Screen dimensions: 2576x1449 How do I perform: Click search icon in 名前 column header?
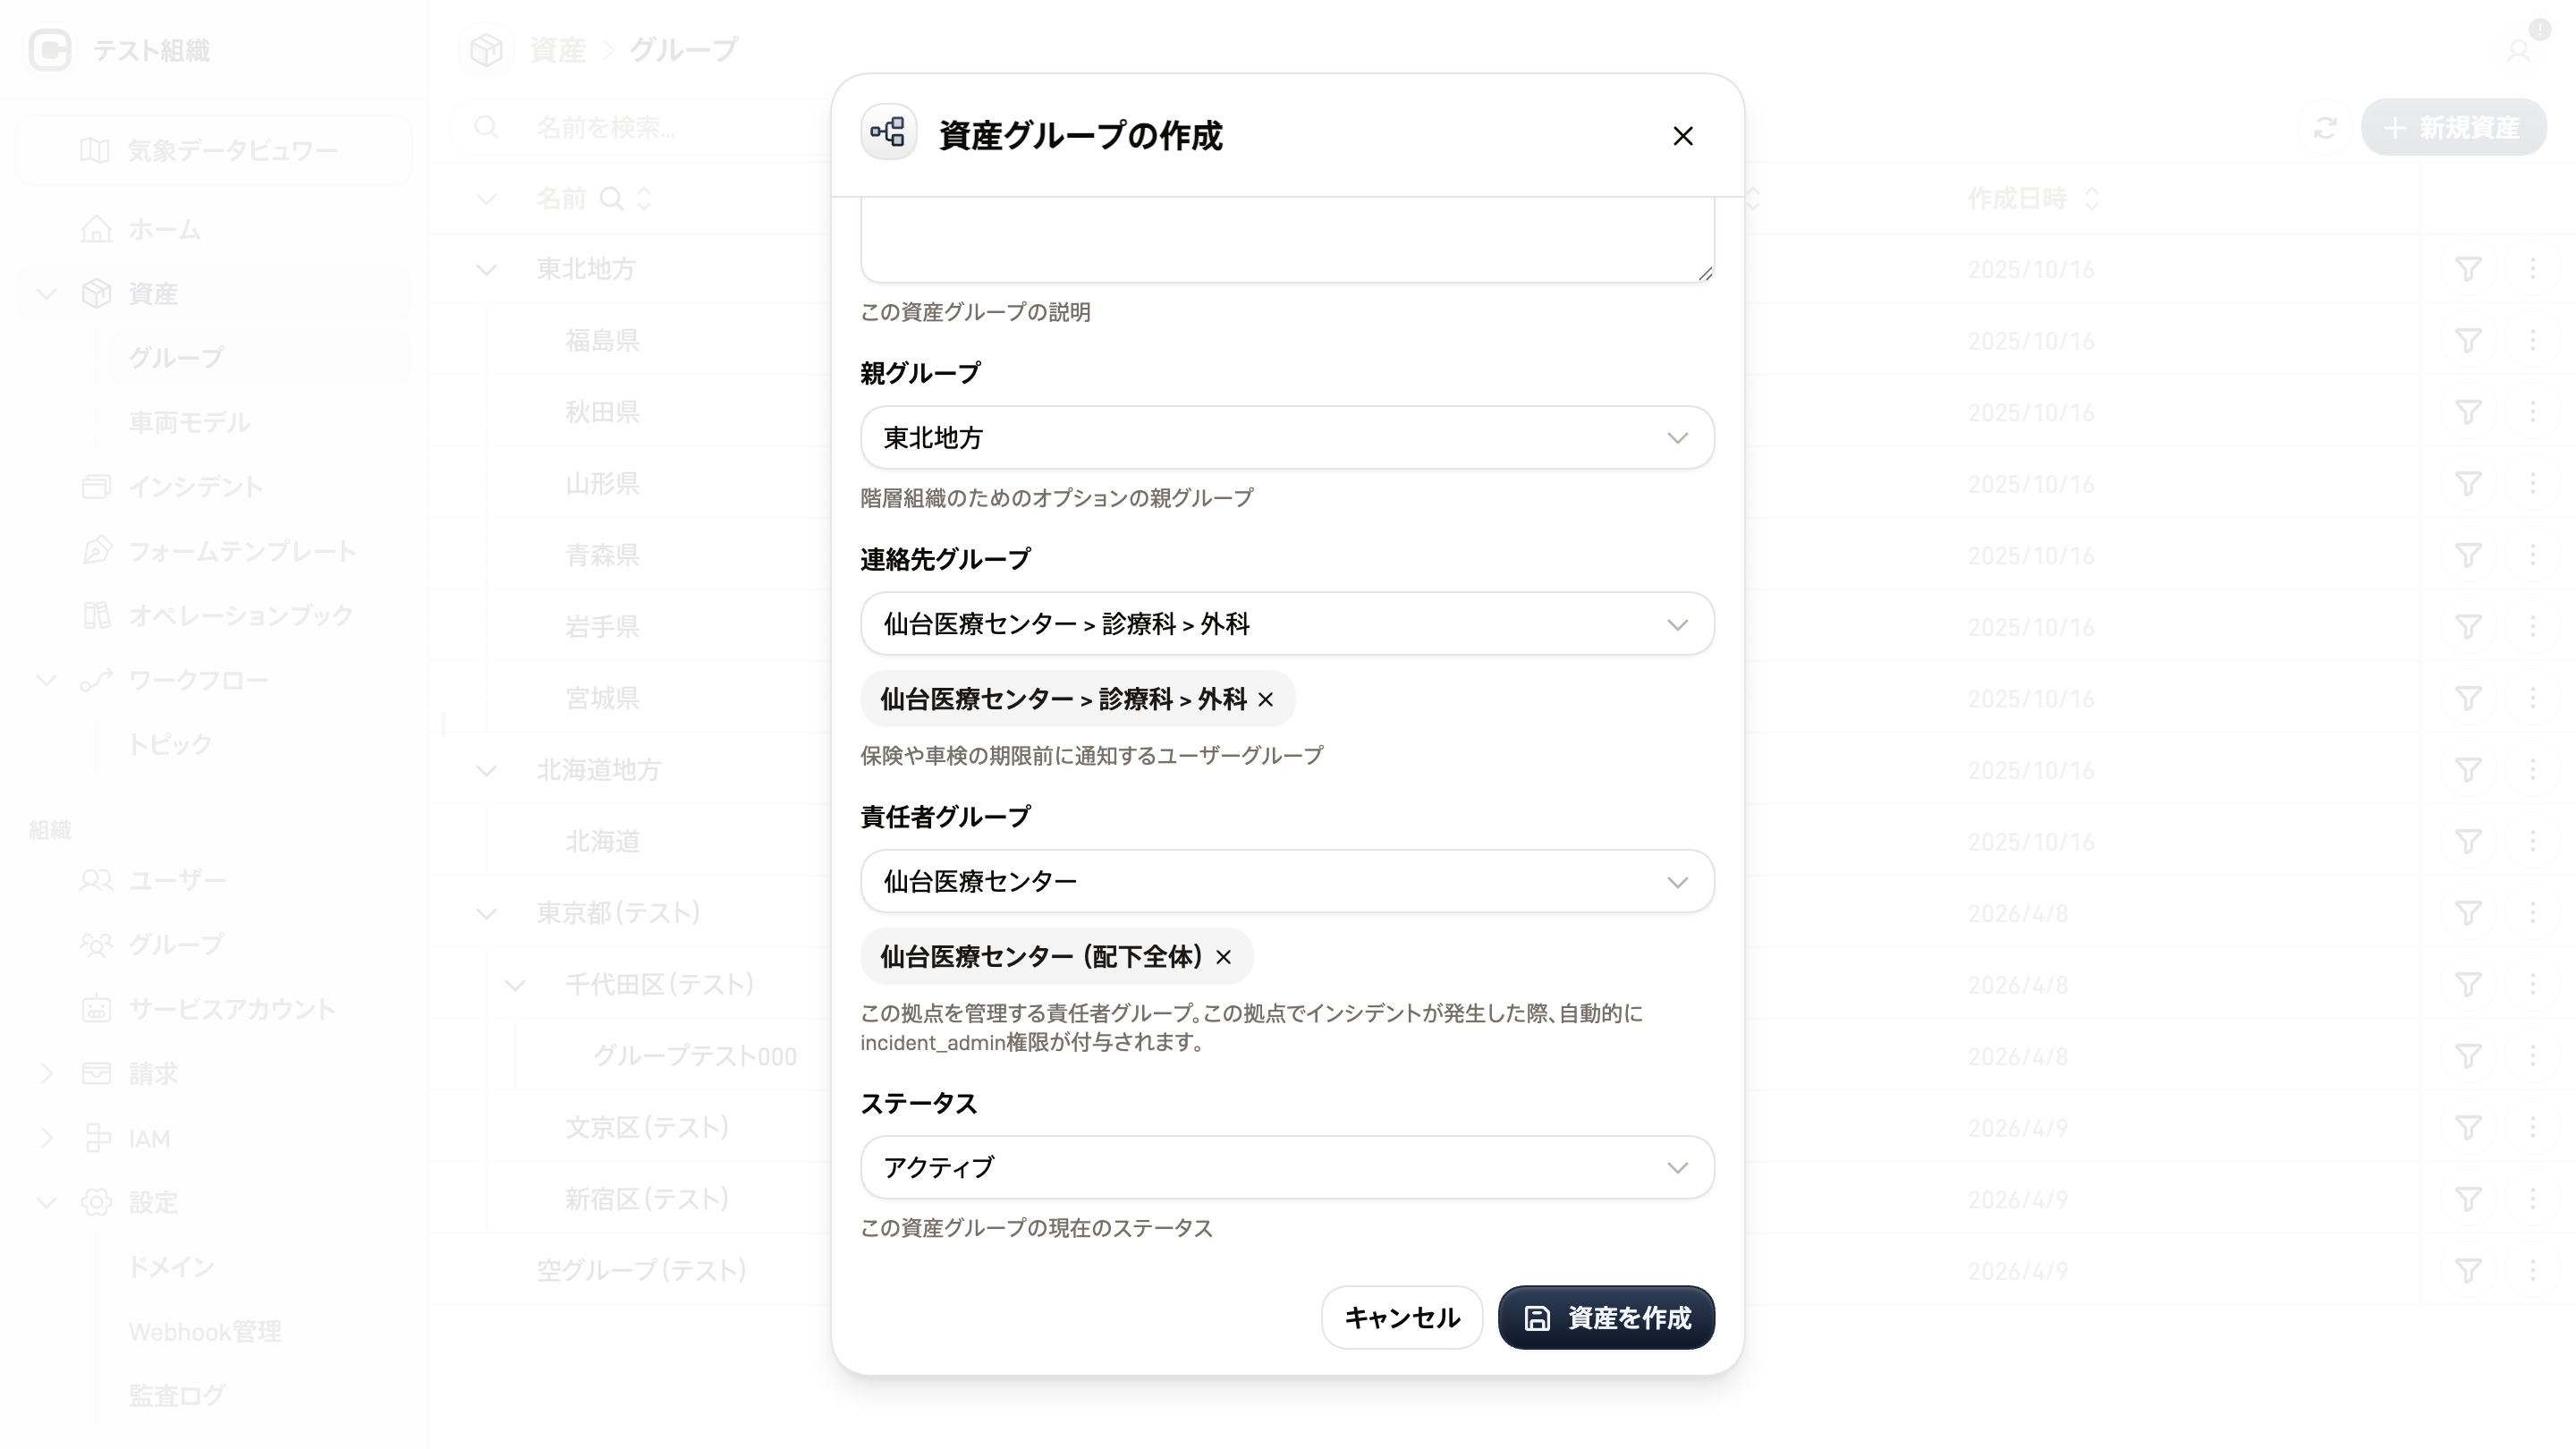611,199
